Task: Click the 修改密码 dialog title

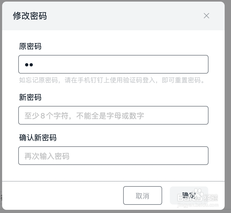Action: tap(30, 16)
